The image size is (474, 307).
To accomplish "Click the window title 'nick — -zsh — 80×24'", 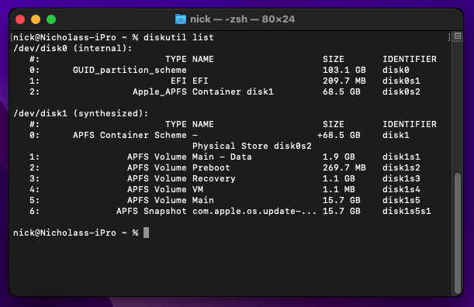I will coord(243,19).
